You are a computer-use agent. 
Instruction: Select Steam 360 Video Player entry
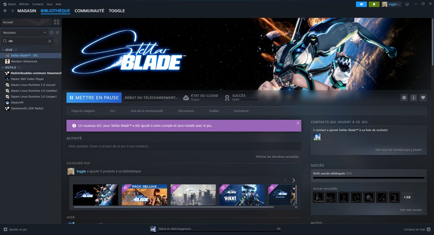click(x=27, y=79)
